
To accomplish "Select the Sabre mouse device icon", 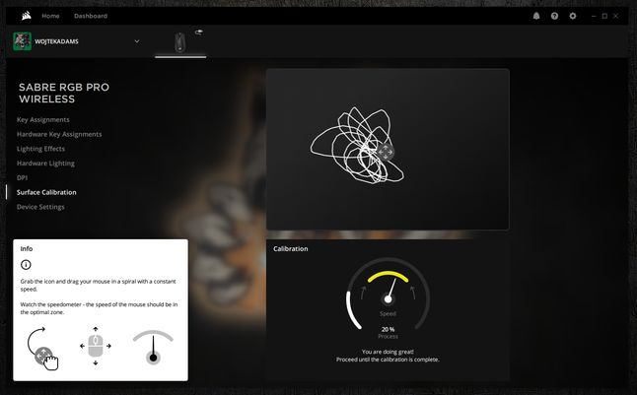I will pos(180,42).
